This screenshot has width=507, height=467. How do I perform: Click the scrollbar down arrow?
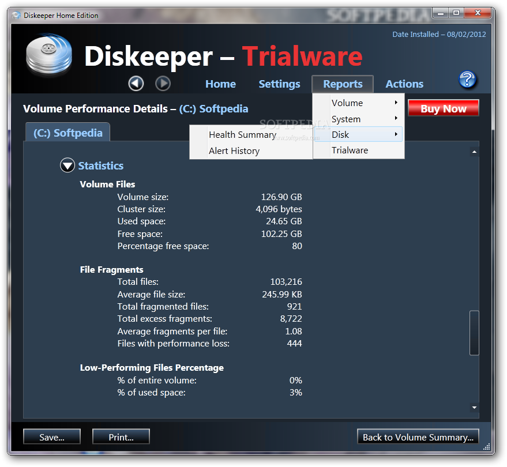click(x=474, y=407)
